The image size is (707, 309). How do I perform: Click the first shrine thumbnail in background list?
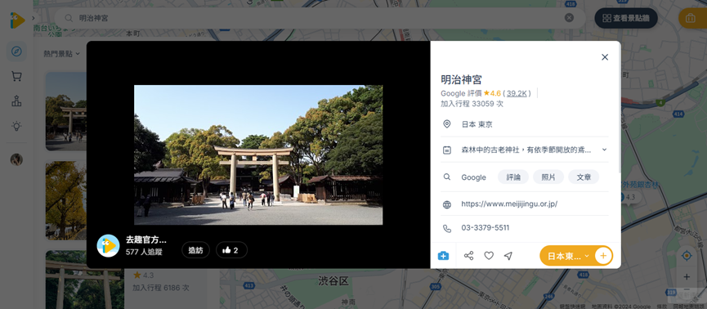[x=66, y=111]
